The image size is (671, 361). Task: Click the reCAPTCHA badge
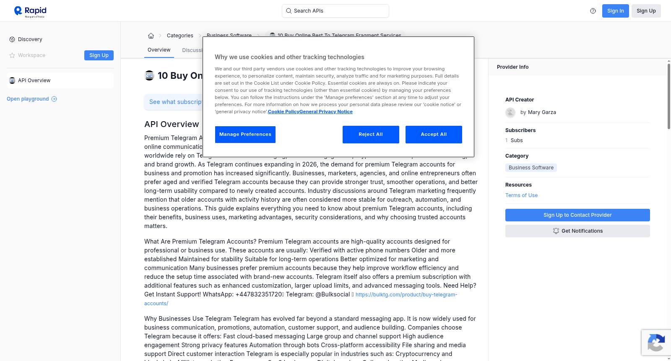[x=656, y=343]
